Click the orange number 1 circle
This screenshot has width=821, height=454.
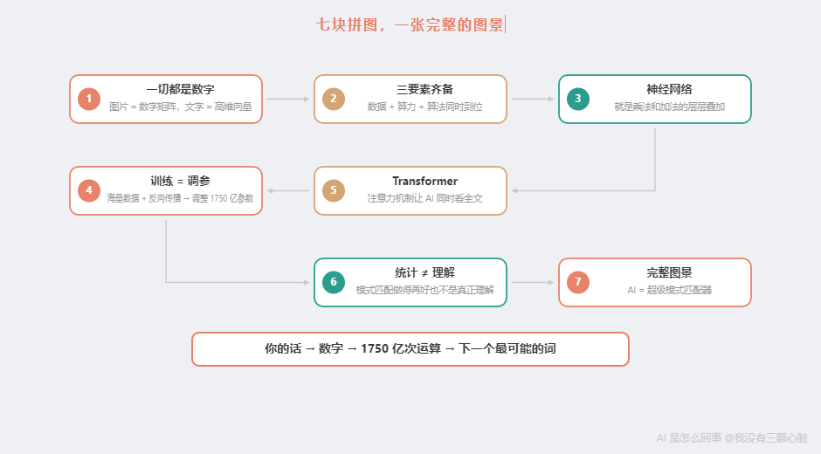[89, 99]
